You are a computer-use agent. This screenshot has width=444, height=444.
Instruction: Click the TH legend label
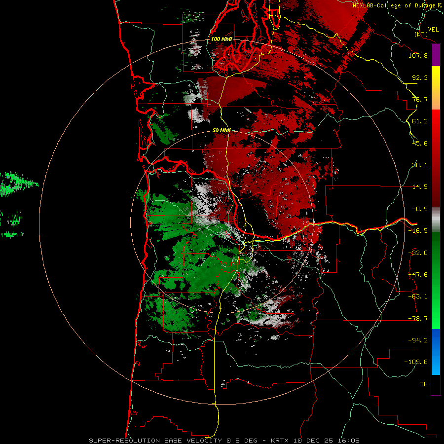click(x=424, y=384)
